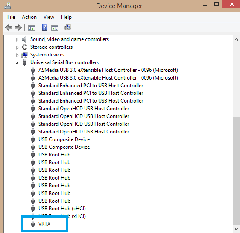Open the Action menu

point(29,17)
